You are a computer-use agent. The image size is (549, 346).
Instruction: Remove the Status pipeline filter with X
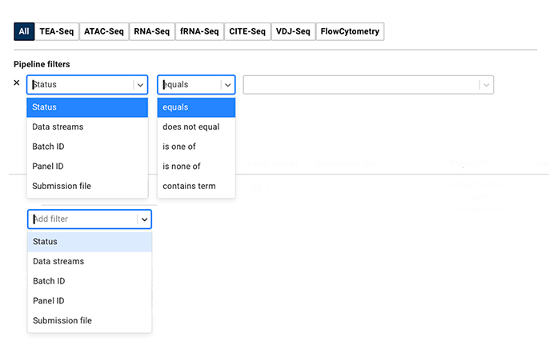pos(17,83)
